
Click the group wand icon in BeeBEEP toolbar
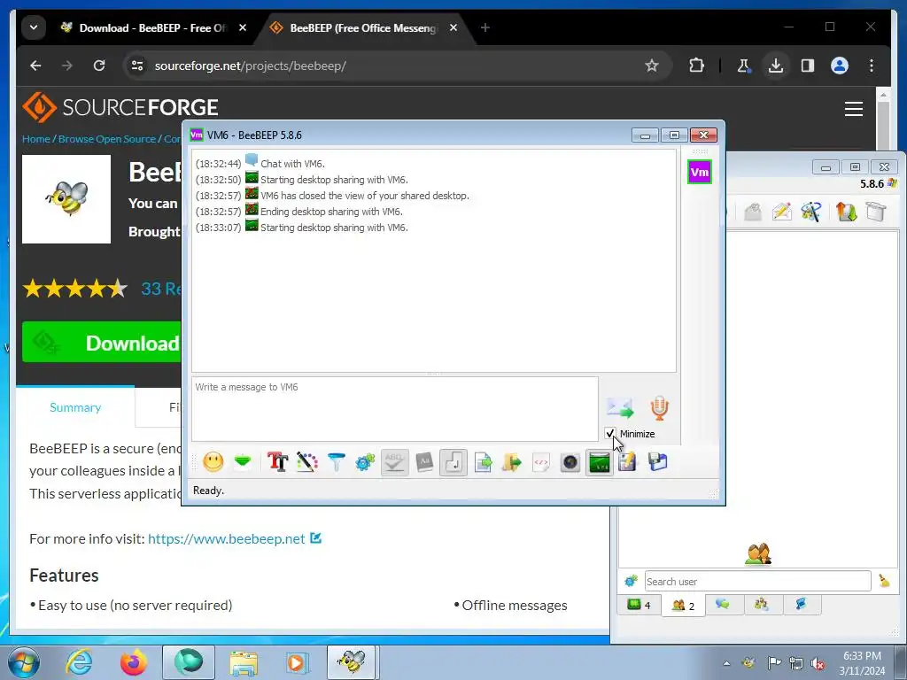811,212
